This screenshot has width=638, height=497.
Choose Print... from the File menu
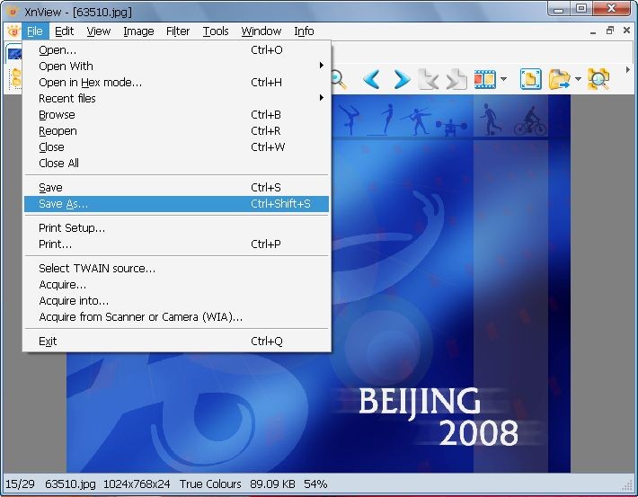(176, 244)
